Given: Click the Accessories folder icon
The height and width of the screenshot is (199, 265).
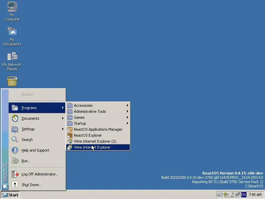Looking at the screenshot, I should 70,105.
